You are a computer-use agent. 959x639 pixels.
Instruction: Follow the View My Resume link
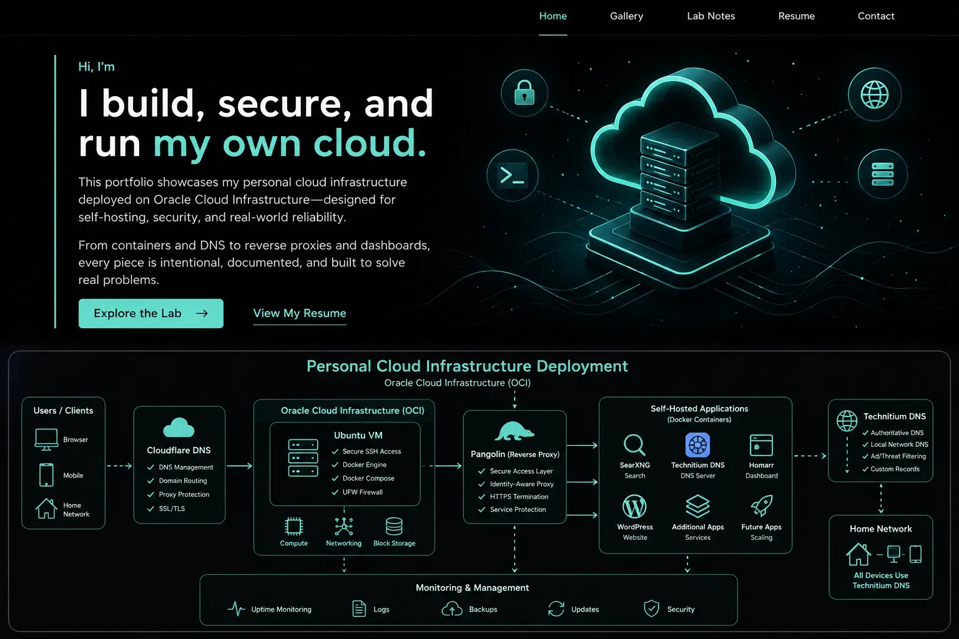[300, 313]
